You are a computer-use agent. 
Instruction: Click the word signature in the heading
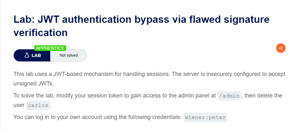coord(242,19)
